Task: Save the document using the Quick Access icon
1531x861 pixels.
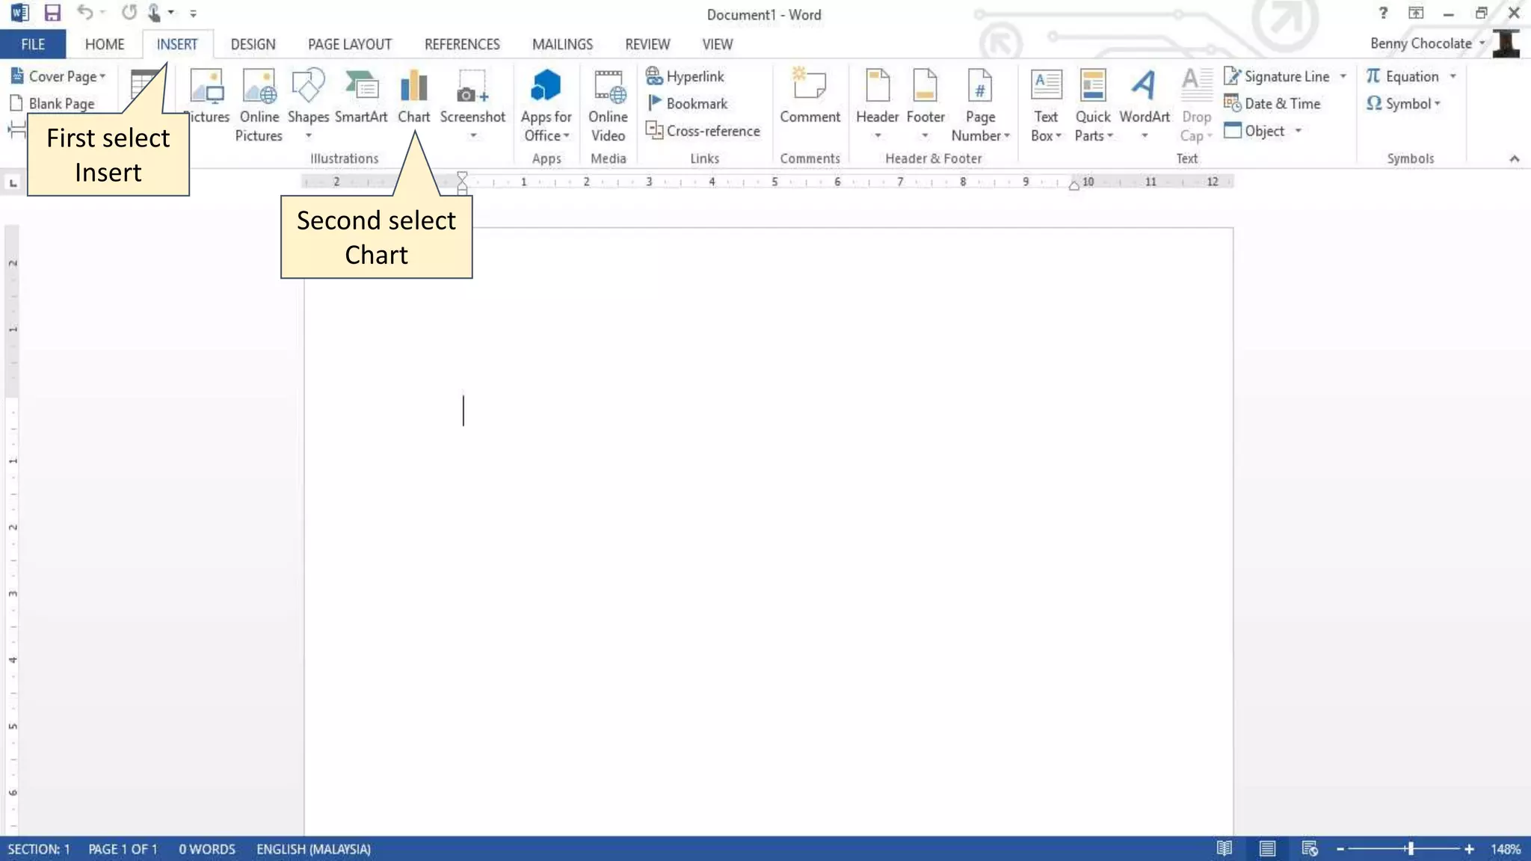Action: (x=52, y=13)
